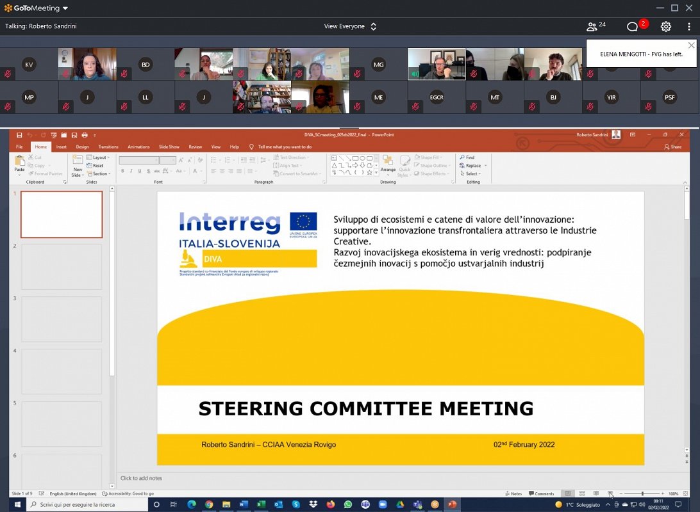Click the English (United Kingdom) language indicator
The height and width of the screenshot is (512, 700).
click(73, 493)
